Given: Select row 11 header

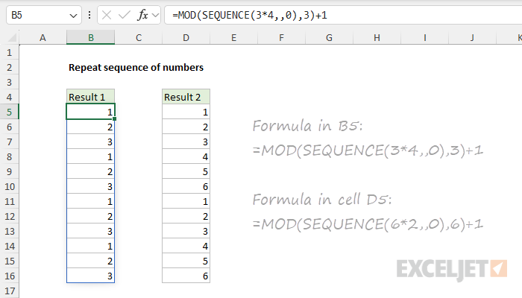Looking at the screenshot, I should [x=9, y=202].
